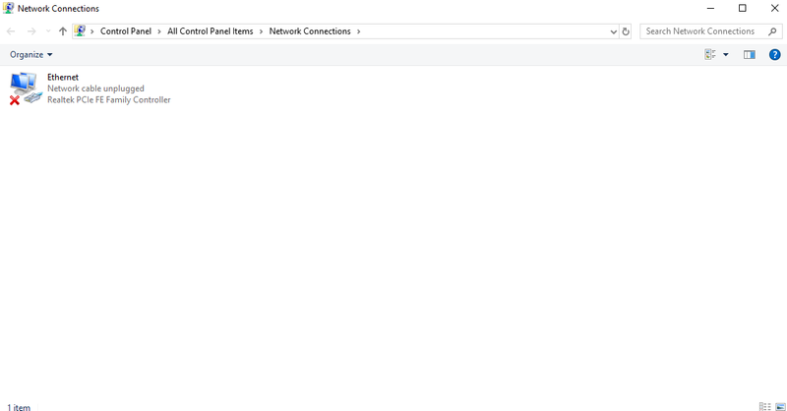Select Network Connections breadcrumb
This screenshot has width=787, height=411.
coord(310,31)
